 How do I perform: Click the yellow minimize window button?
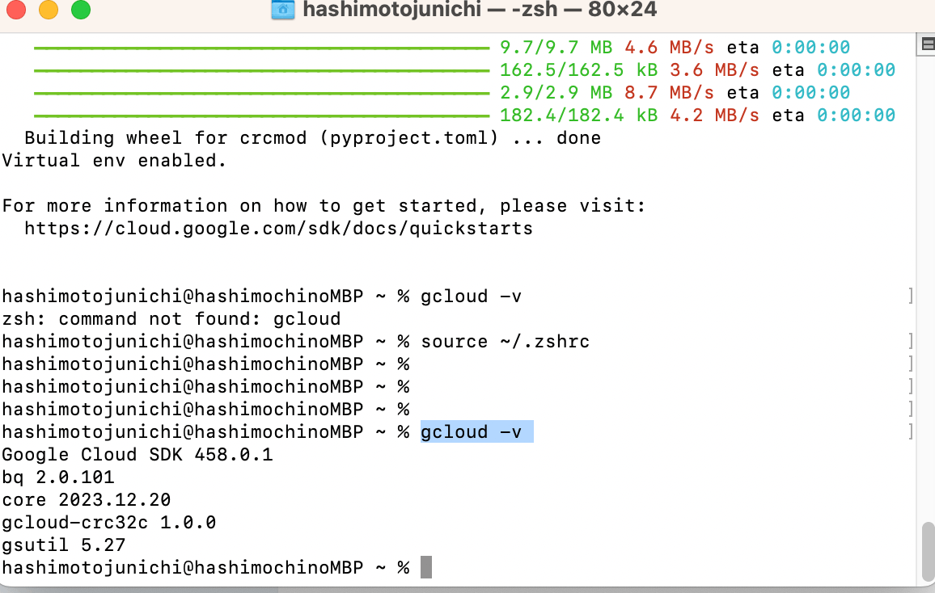point(49,9)
